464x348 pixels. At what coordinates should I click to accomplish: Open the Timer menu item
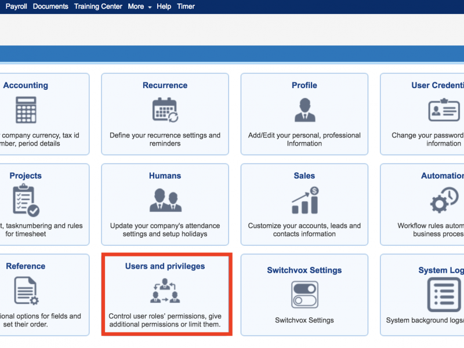[x=186, y=6]
